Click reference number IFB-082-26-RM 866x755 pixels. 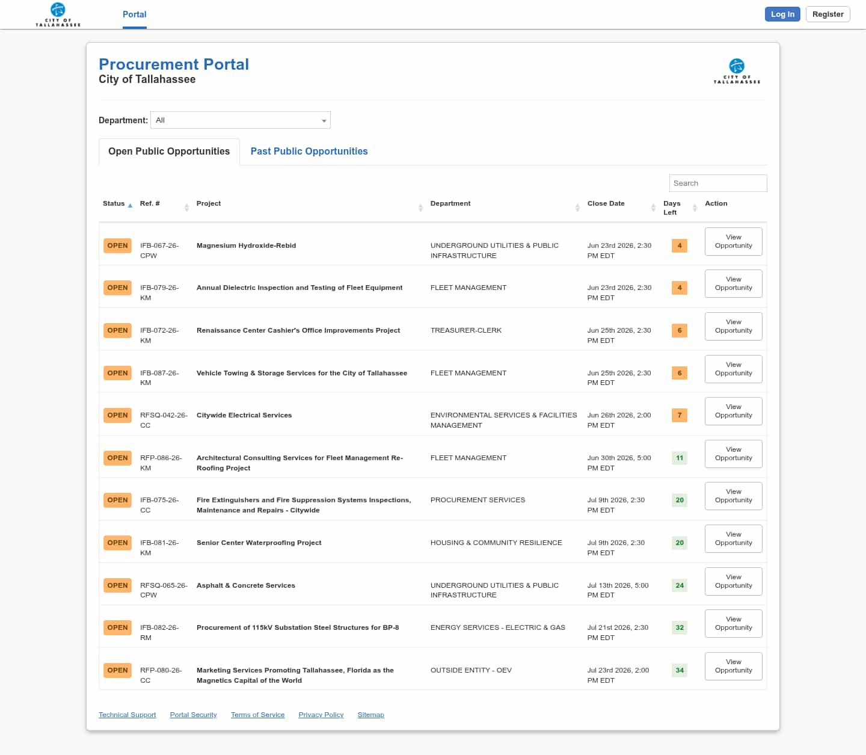click(x=159, y=632)
